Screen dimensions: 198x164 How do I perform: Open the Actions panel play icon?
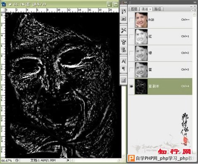point(124,19)
